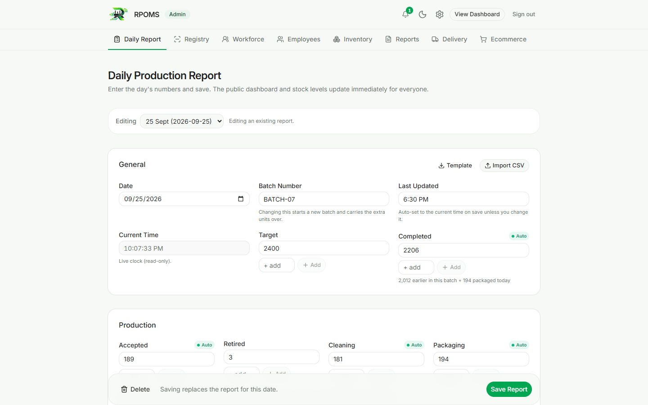Click the Production section heading

[x=137, y=325]
